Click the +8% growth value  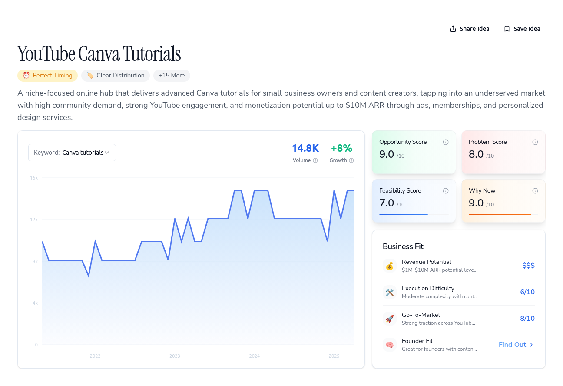coord(341,148)
